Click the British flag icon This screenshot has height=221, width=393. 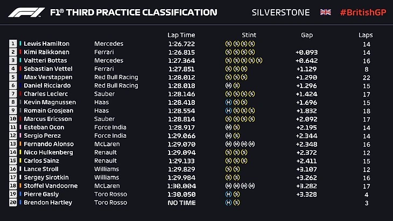tap(326, 12)
